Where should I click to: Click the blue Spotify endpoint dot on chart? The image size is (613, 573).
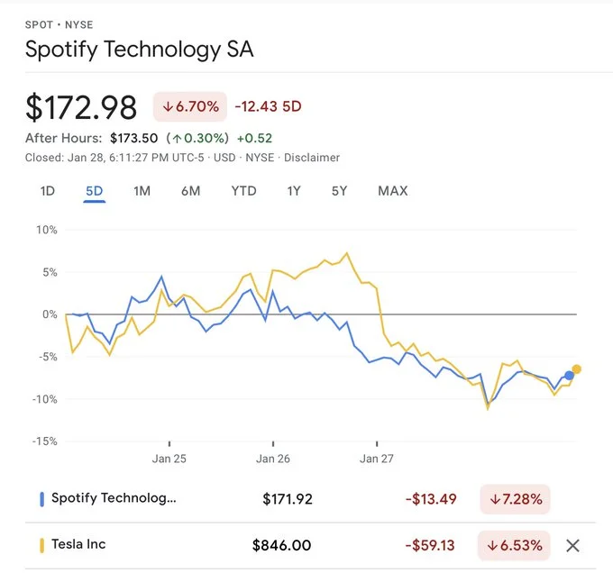(x=569, y=376)
